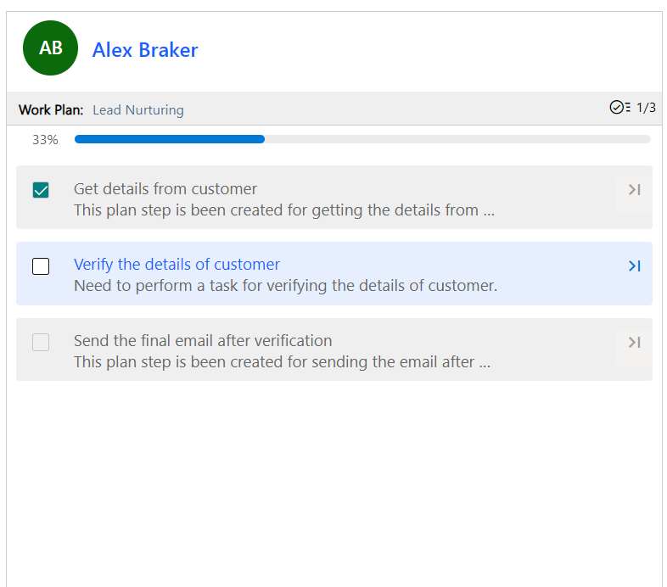The image size is (667, 587).
Task: Click the Work Plan label
Action: (51, 110)
